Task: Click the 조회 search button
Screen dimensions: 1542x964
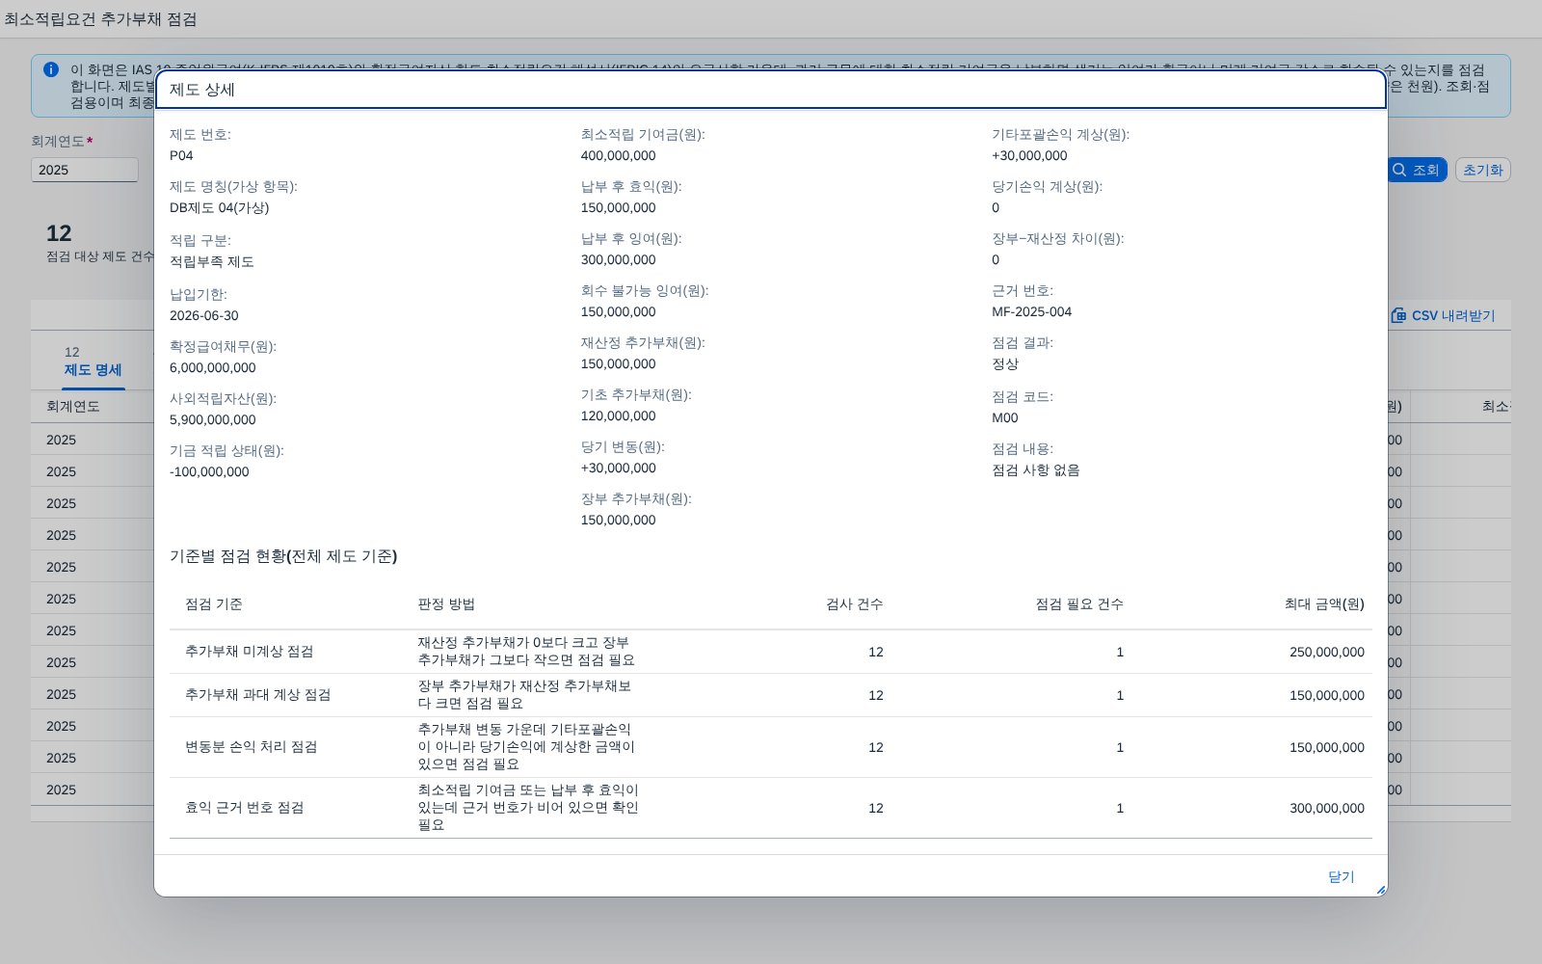Action: [1417, 170]
